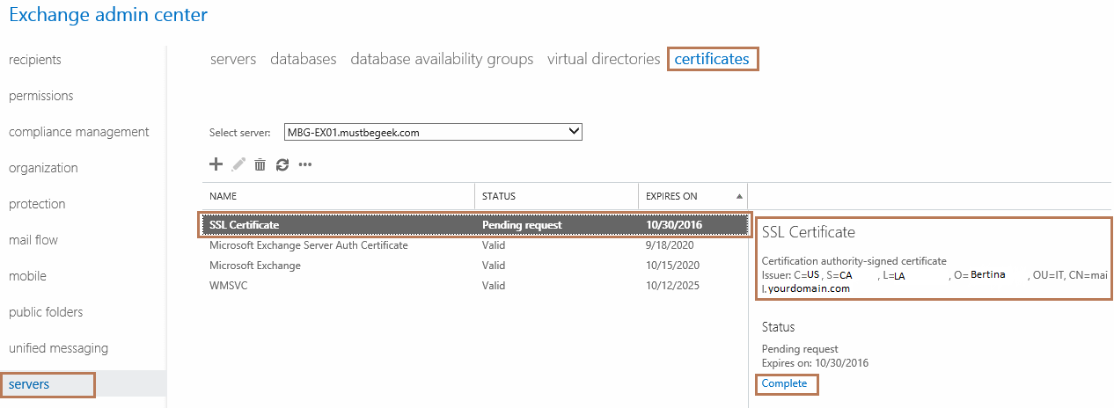The image size is (1114, 408).
Task: Go to unified messaging section
Action: [x=58, y=348]
